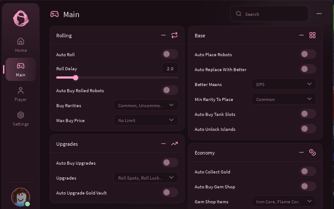Click the Rolling section title
The width and height of the screenshot is (334, 209).
[x=64, y=36]
